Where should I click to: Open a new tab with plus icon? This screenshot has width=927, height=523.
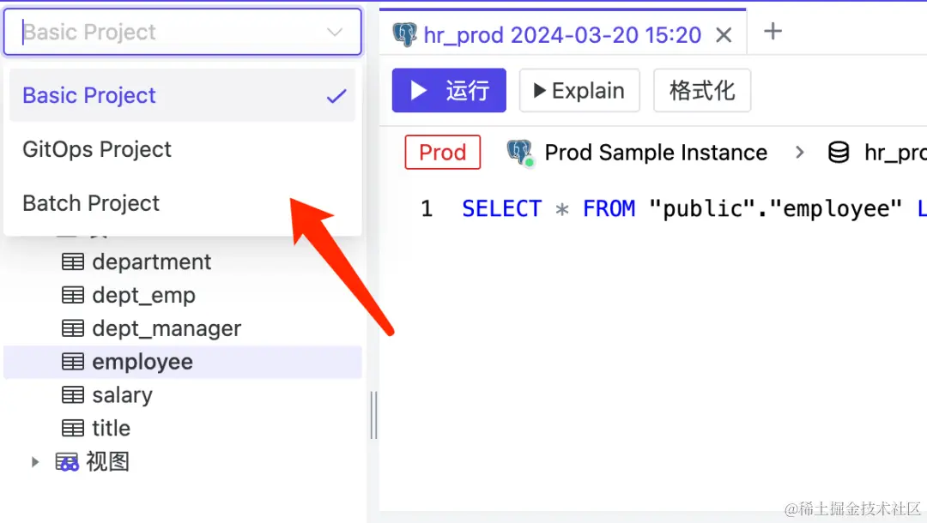click(772, 31)
